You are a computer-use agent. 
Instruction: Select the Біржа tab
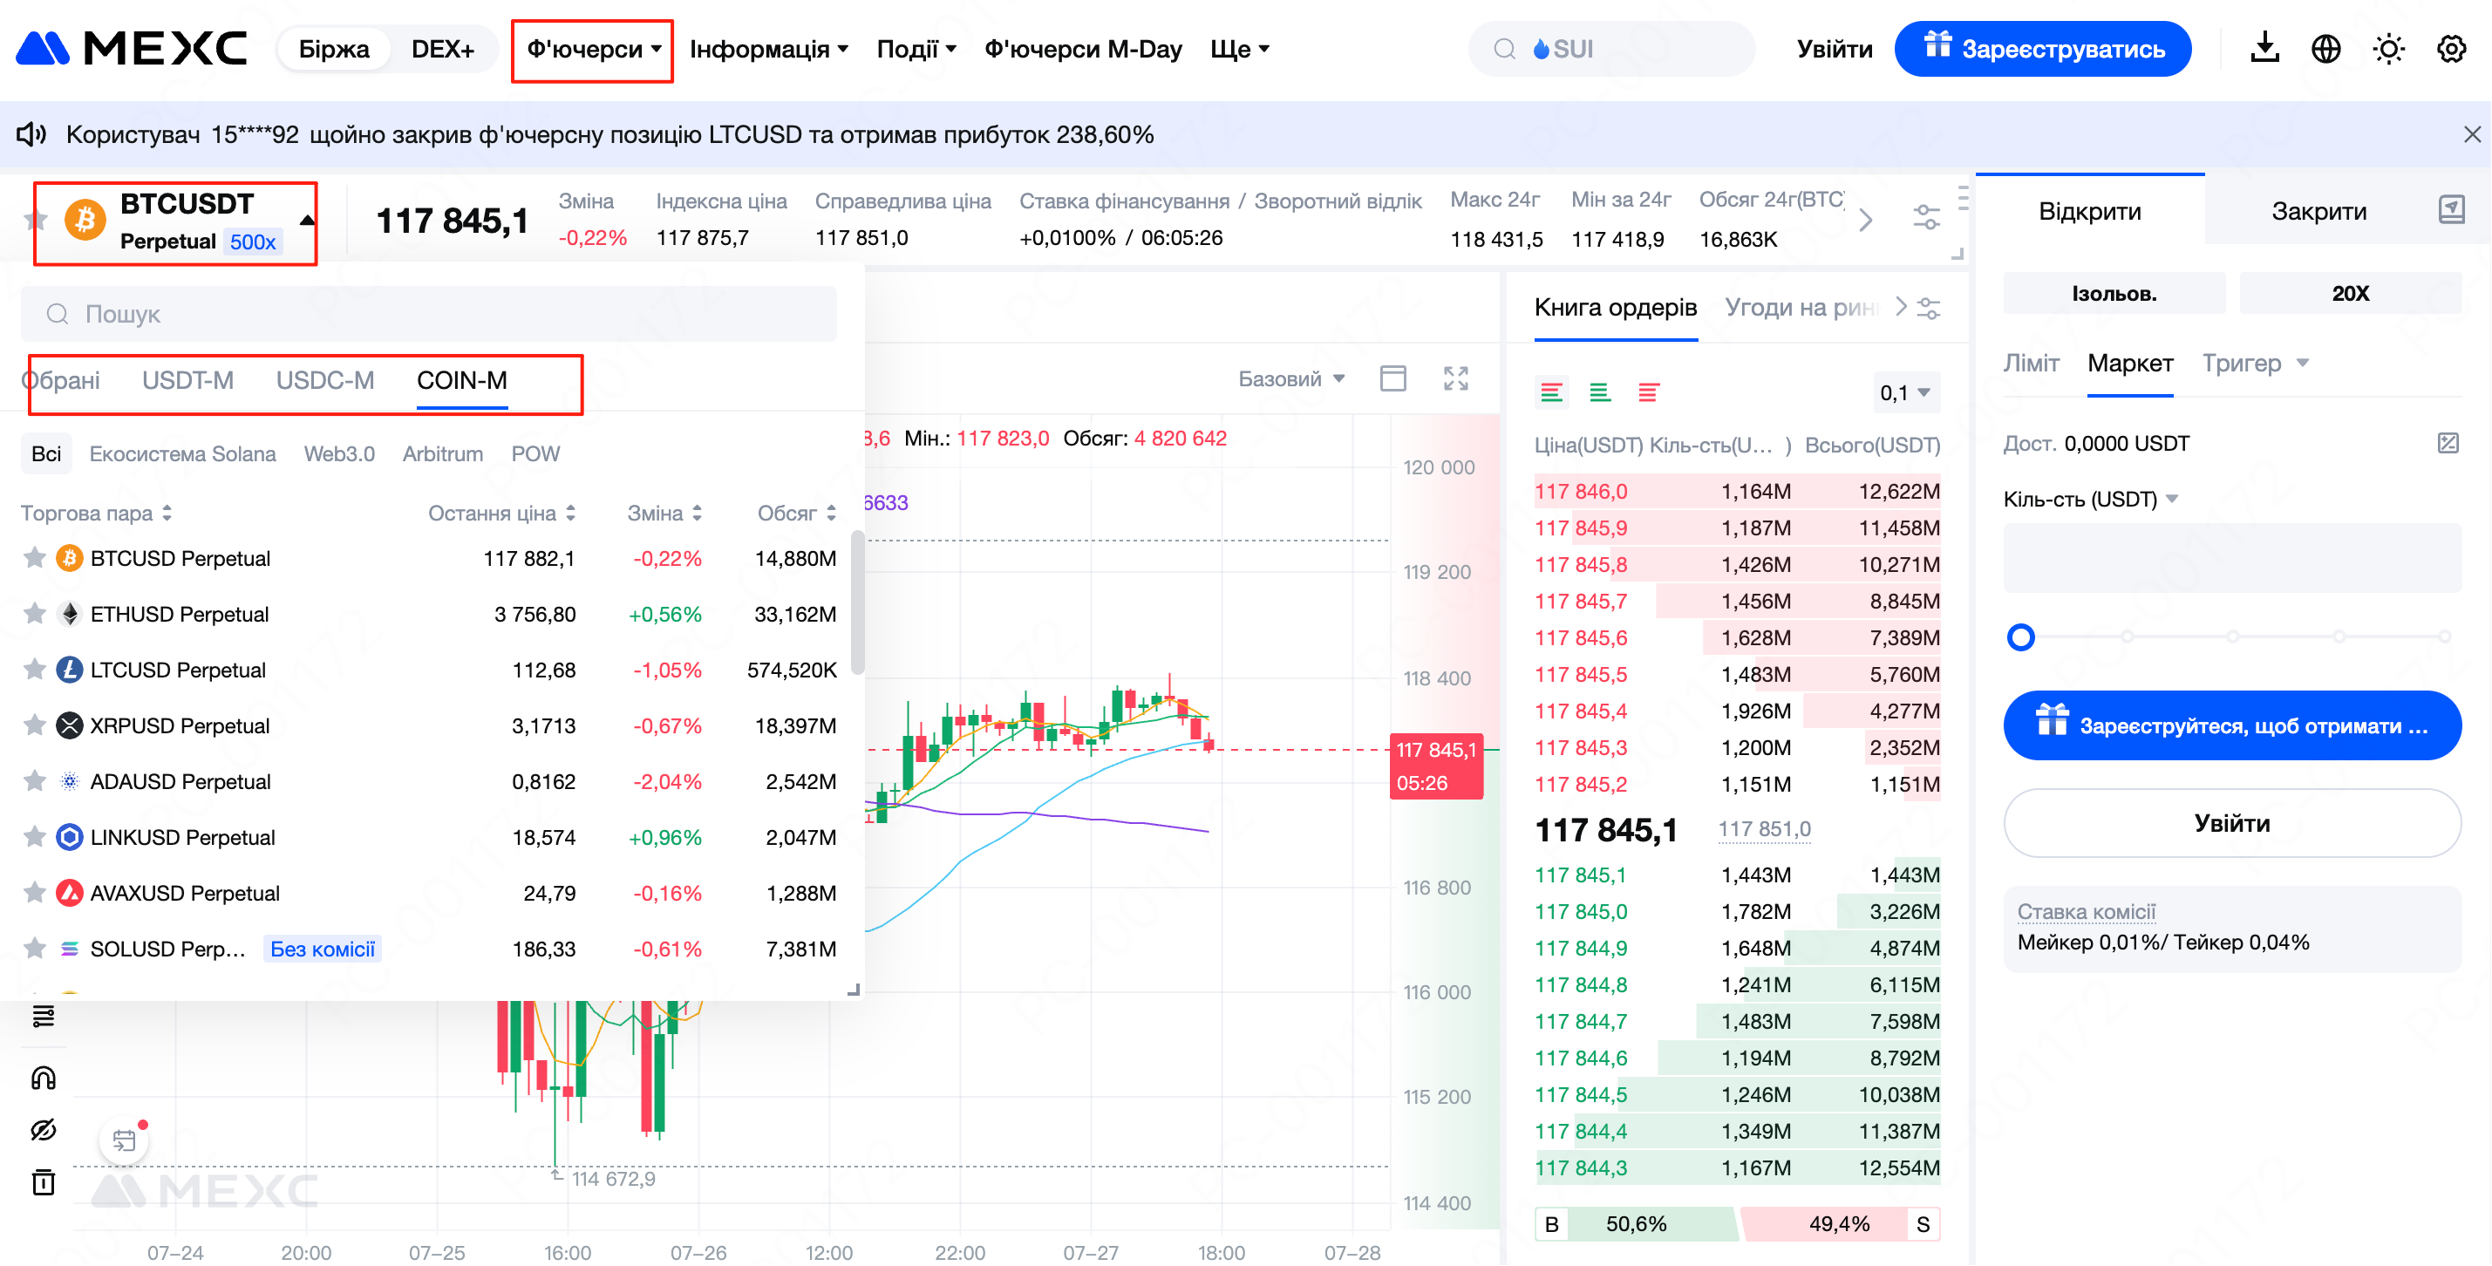coord(334,50)
